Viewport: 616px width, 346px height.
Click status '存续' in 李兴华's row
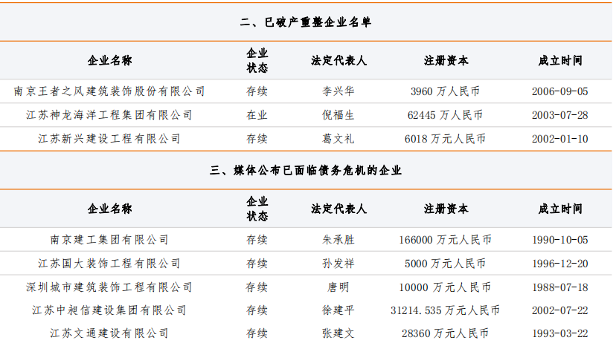257,91
